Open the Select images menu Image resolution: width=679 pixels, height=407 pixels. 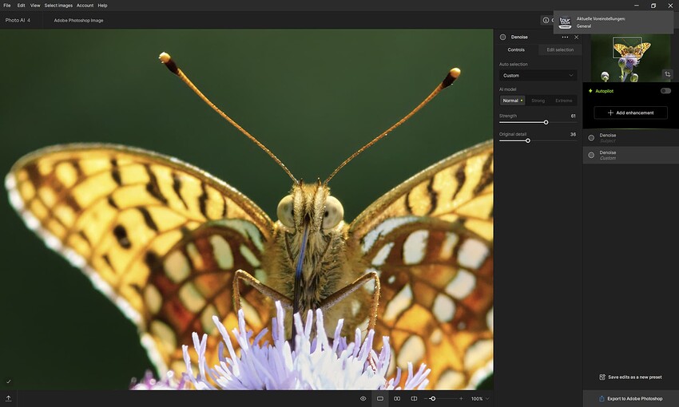click(58, 6)
